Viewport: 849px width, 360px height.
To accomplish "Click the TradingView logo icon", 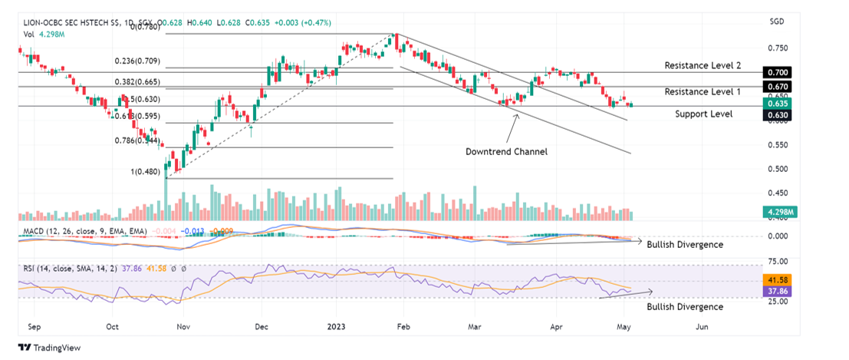I will 25,347.
